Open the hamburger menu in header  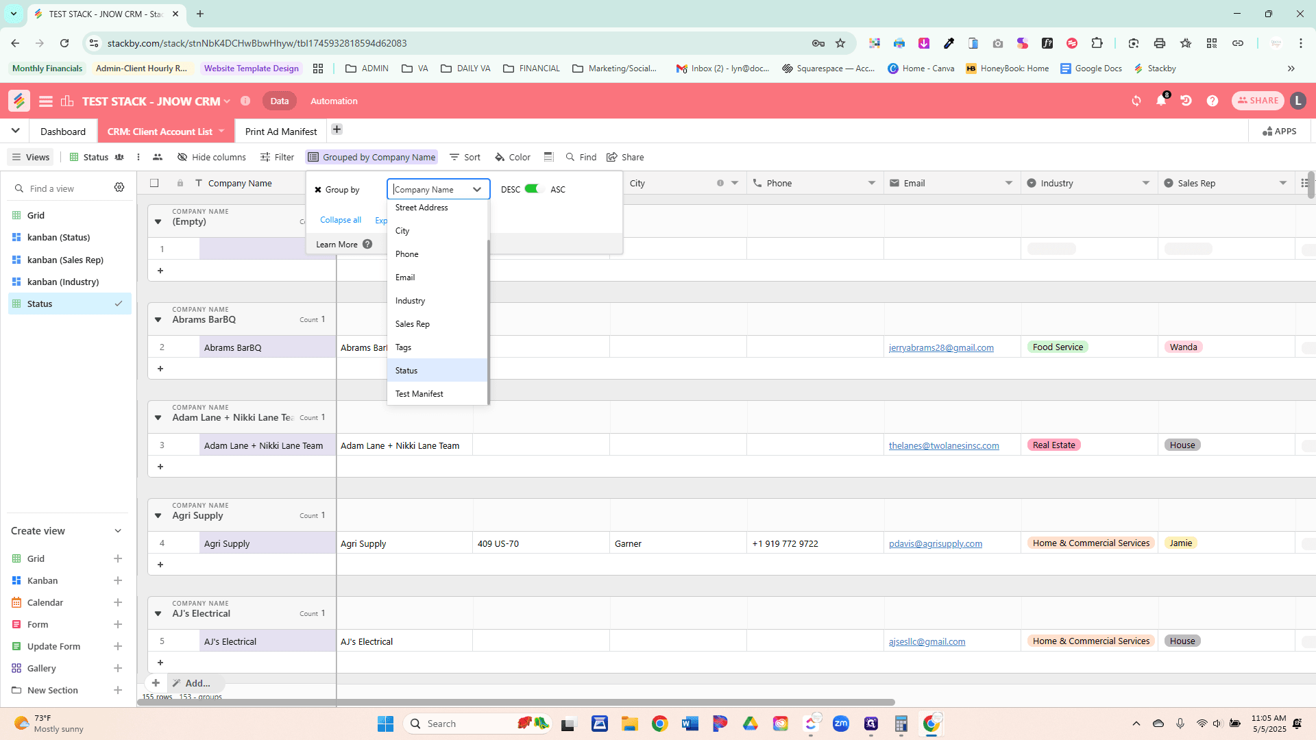46,101
